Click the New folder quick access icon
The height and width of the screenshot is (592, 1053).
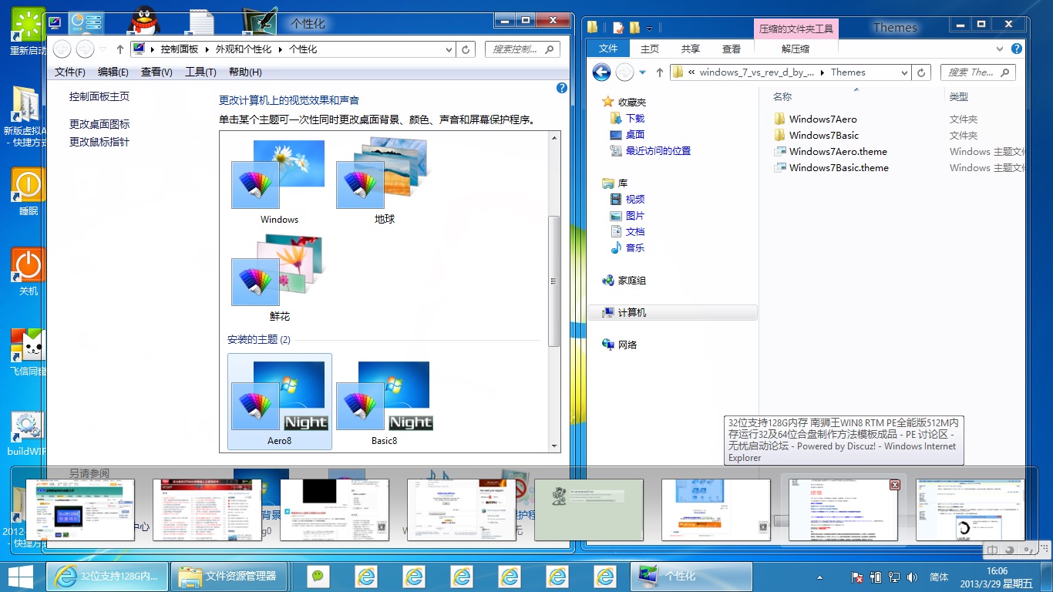coord(634,28)
